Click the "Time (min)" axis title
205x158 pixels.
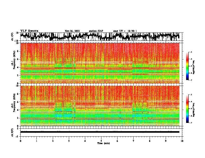[104, 143]
